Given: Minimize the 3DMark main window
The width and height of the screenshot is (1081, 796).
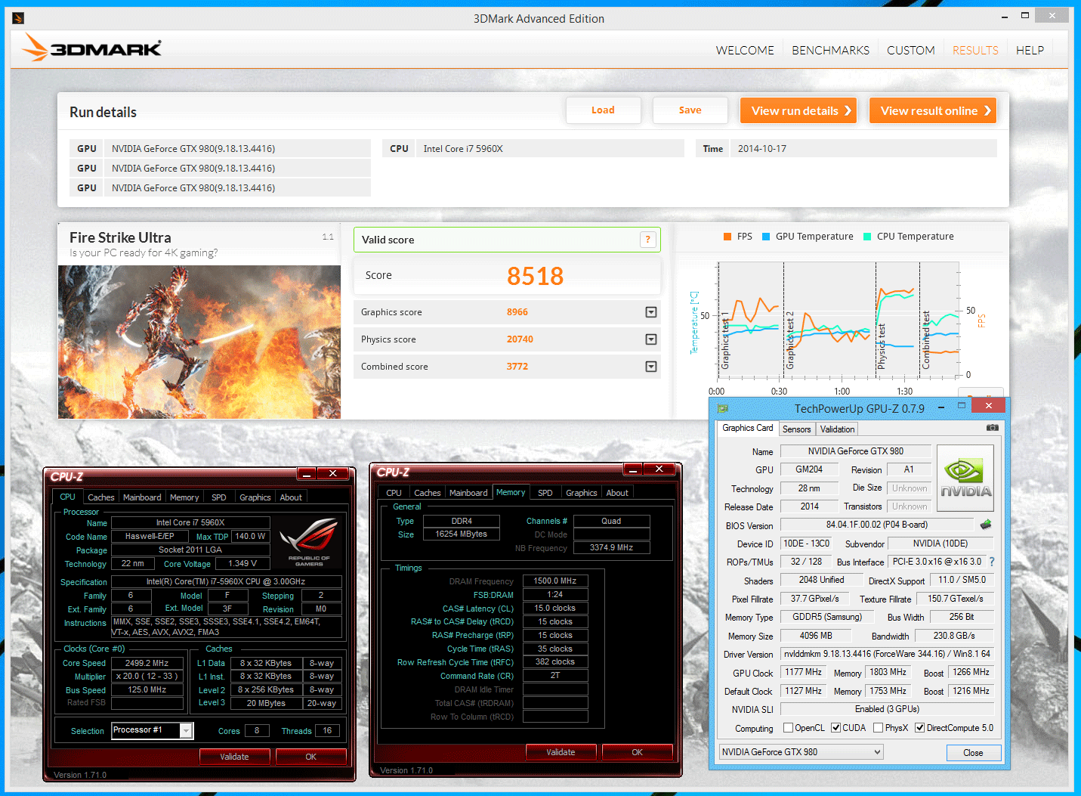Looking at the screenshot, I should point(1004,17).
